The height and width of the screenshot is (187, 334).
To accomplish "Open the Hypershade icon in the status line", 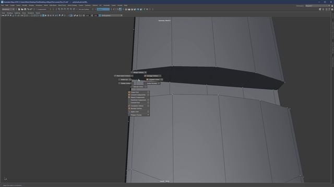I will pos(138,9).
